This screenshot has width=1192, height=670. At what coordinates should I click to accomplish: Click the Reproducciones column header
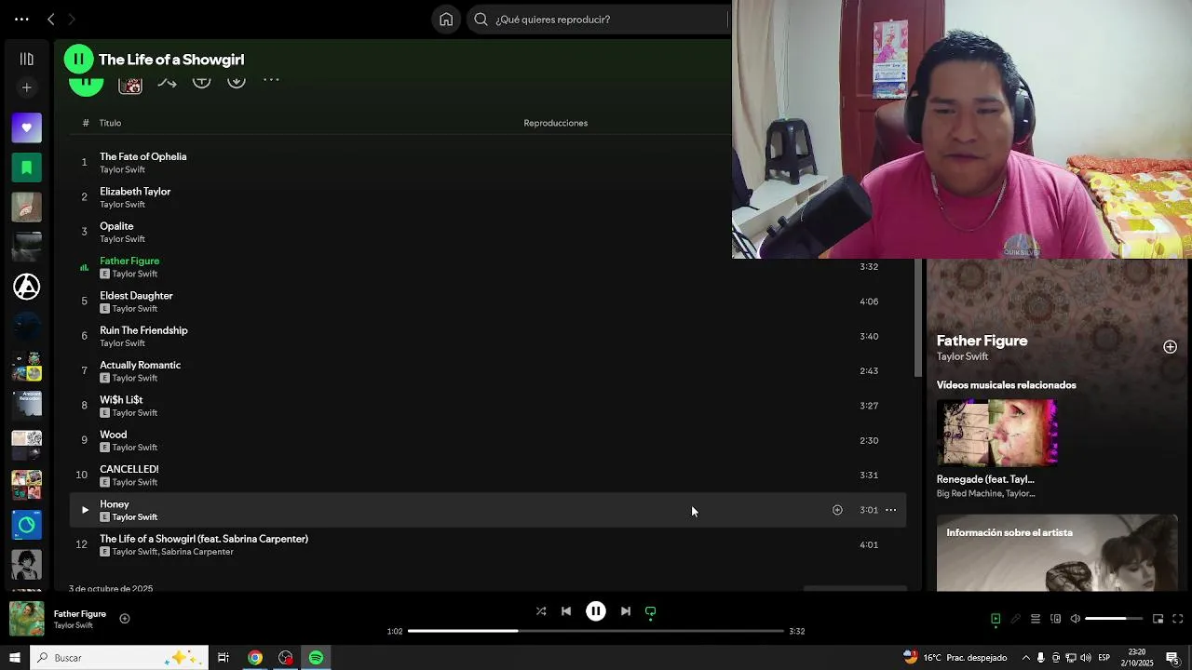[x=555, y=123]
